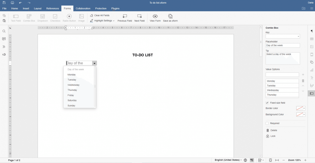
Task: Open the comments panel in left sidebar
Action: 4,39
